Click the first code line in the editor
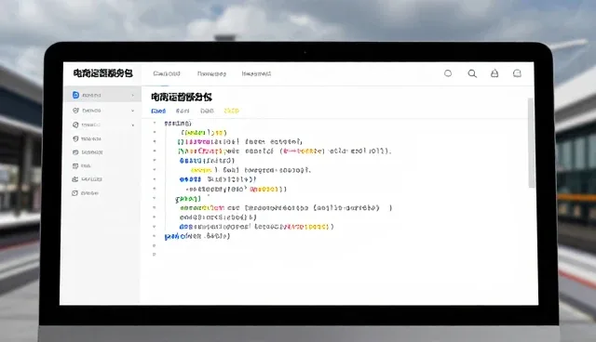596x342 pixels. point(178,124)
